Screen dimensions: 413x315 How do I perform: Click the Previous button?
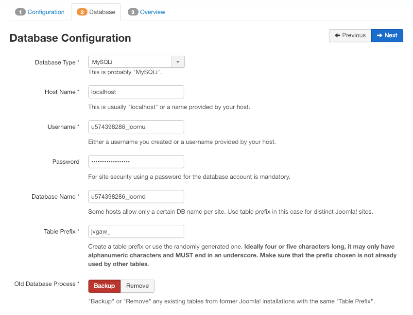tap(350, 35)
